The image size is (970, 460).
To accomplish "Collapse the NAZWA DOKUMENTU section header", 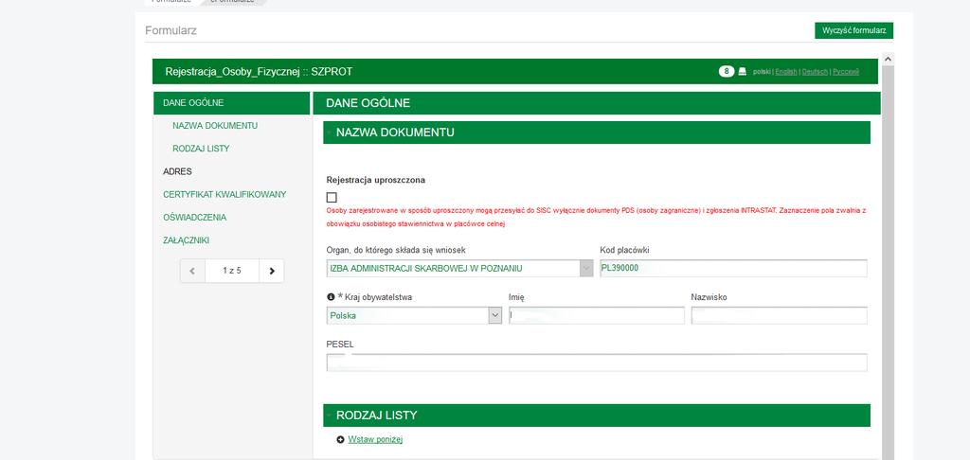I will (x=597, y=133).
